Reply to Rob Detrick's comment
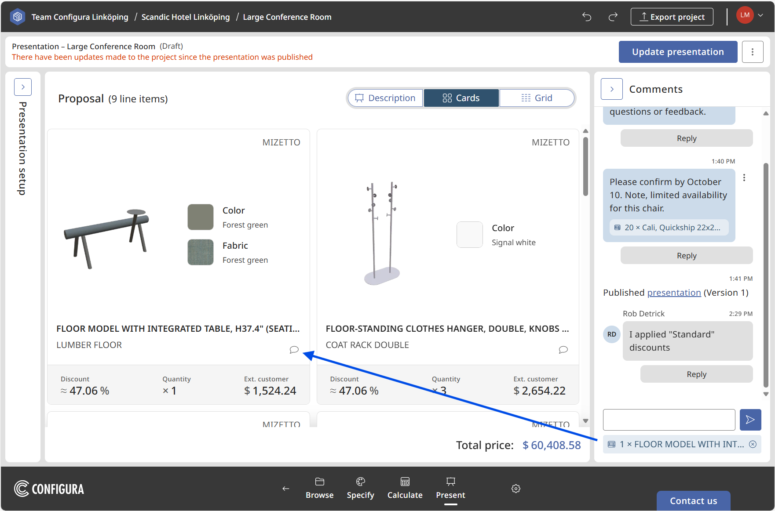This screenshot has height=511, width=775. pos(697,374)
